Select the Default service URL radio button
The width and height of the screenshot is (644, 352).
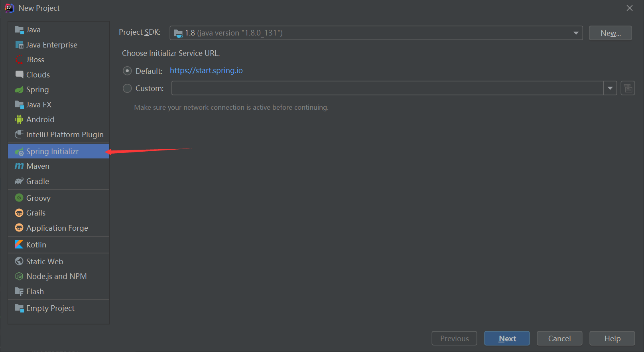(x=127, y=71)
